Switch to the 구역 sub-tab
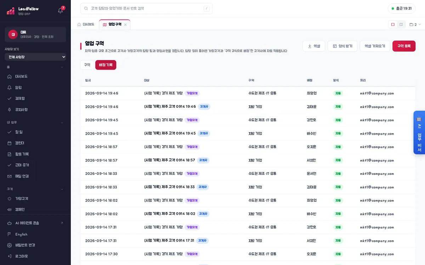Screen dimensions: 425x265 click(87, 65)
